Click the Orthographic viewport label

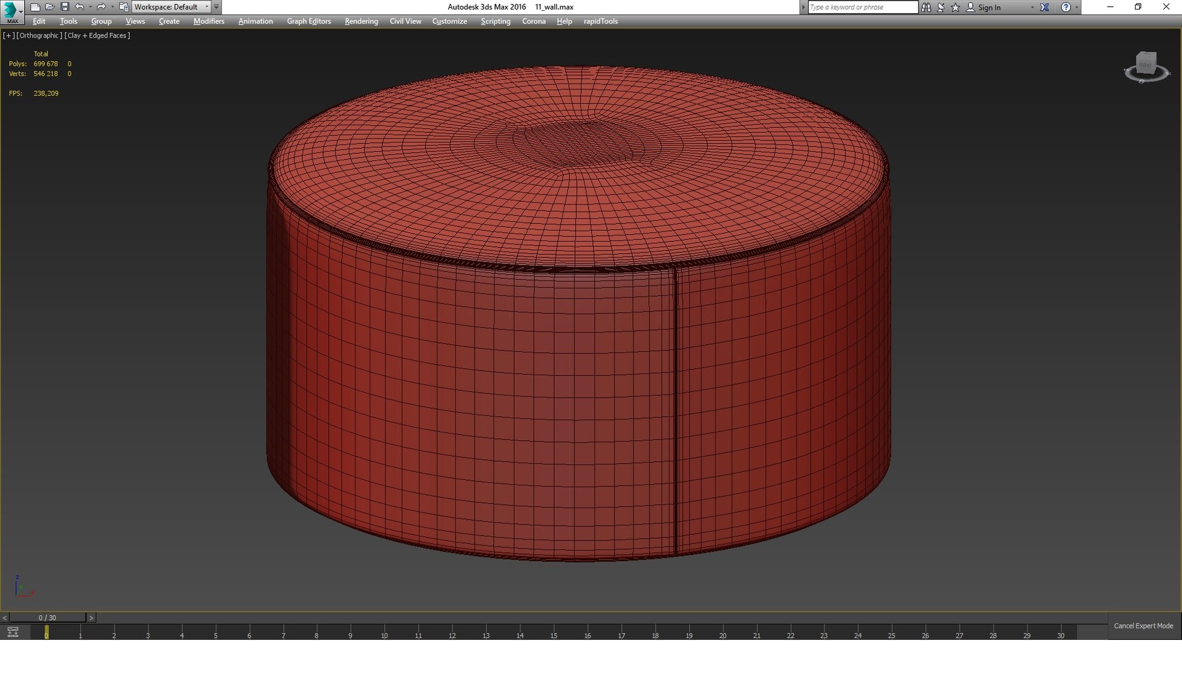[39, 36]
